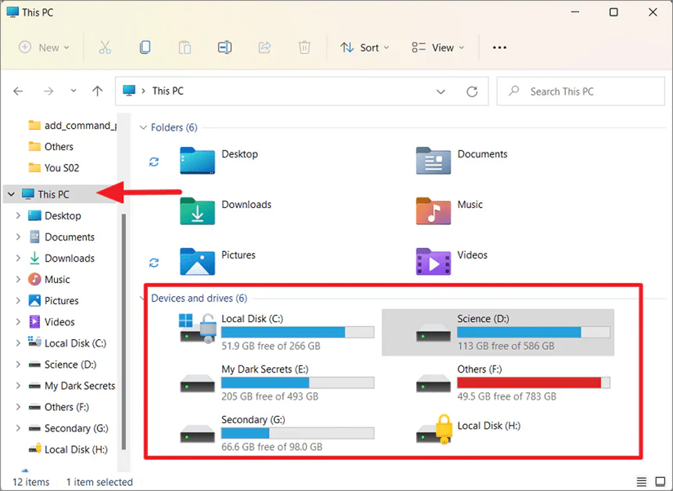
Task: Open the See more ellipsis menu
Action: (x=499, y=48)
